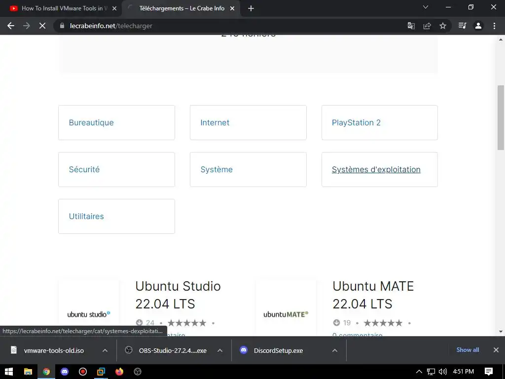Open the Windows Start menu
The width and height of the screenshot is (505, 379).
9,372
